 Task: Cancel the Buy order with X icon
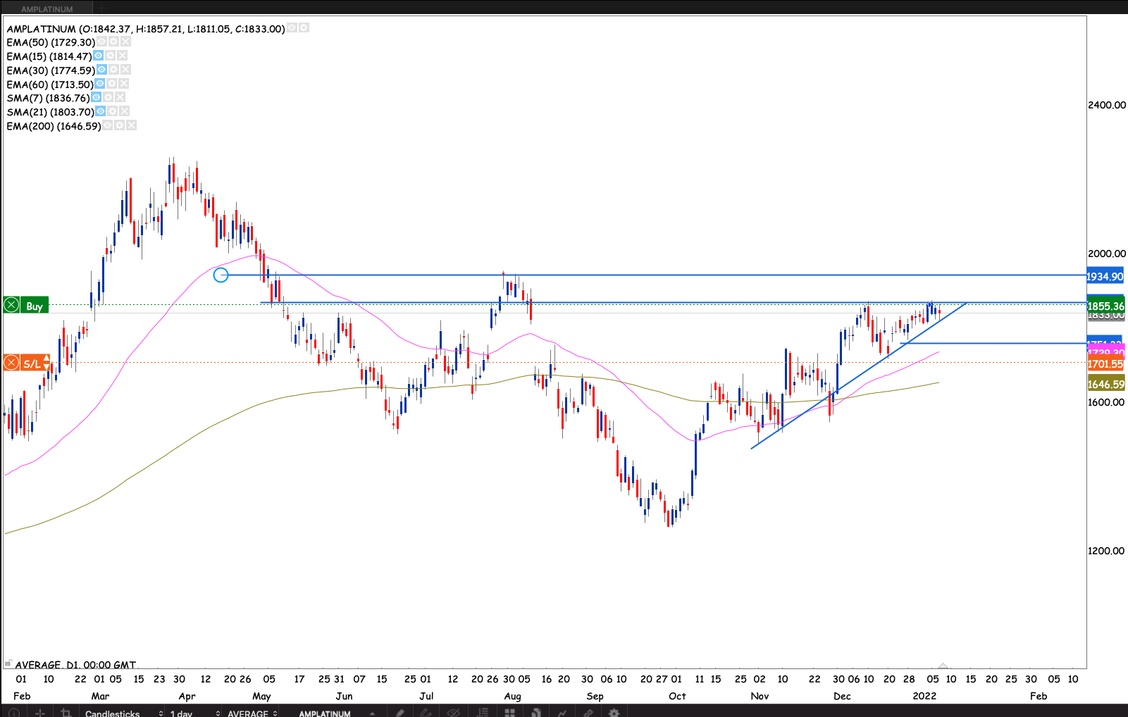[11, 305]
